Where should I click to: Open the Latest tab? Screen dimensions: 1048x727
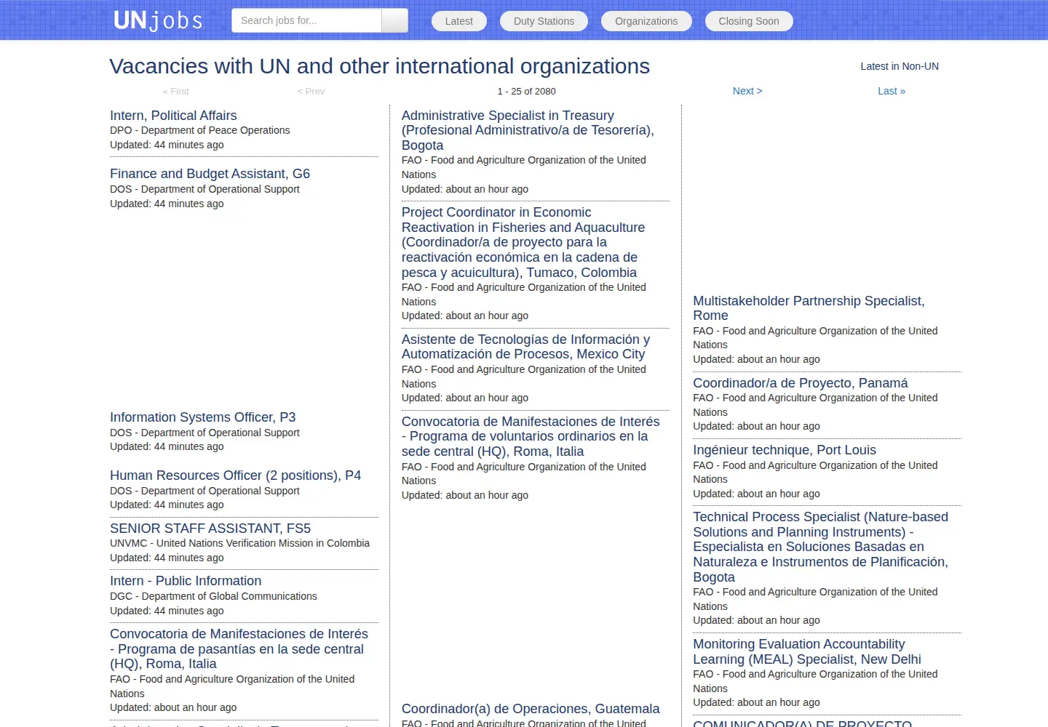tap(459, 21)
